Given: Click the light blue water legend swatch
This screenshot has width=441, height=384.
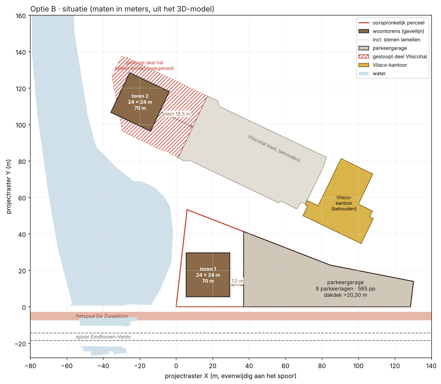Looking at the screenshot, I should click(x=364, y=74).
